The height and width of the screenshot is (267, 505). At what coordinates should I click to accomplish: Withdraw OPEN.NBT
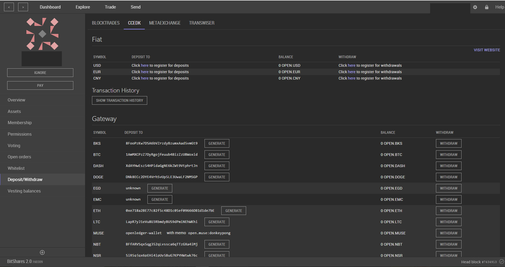coord(449,244)
